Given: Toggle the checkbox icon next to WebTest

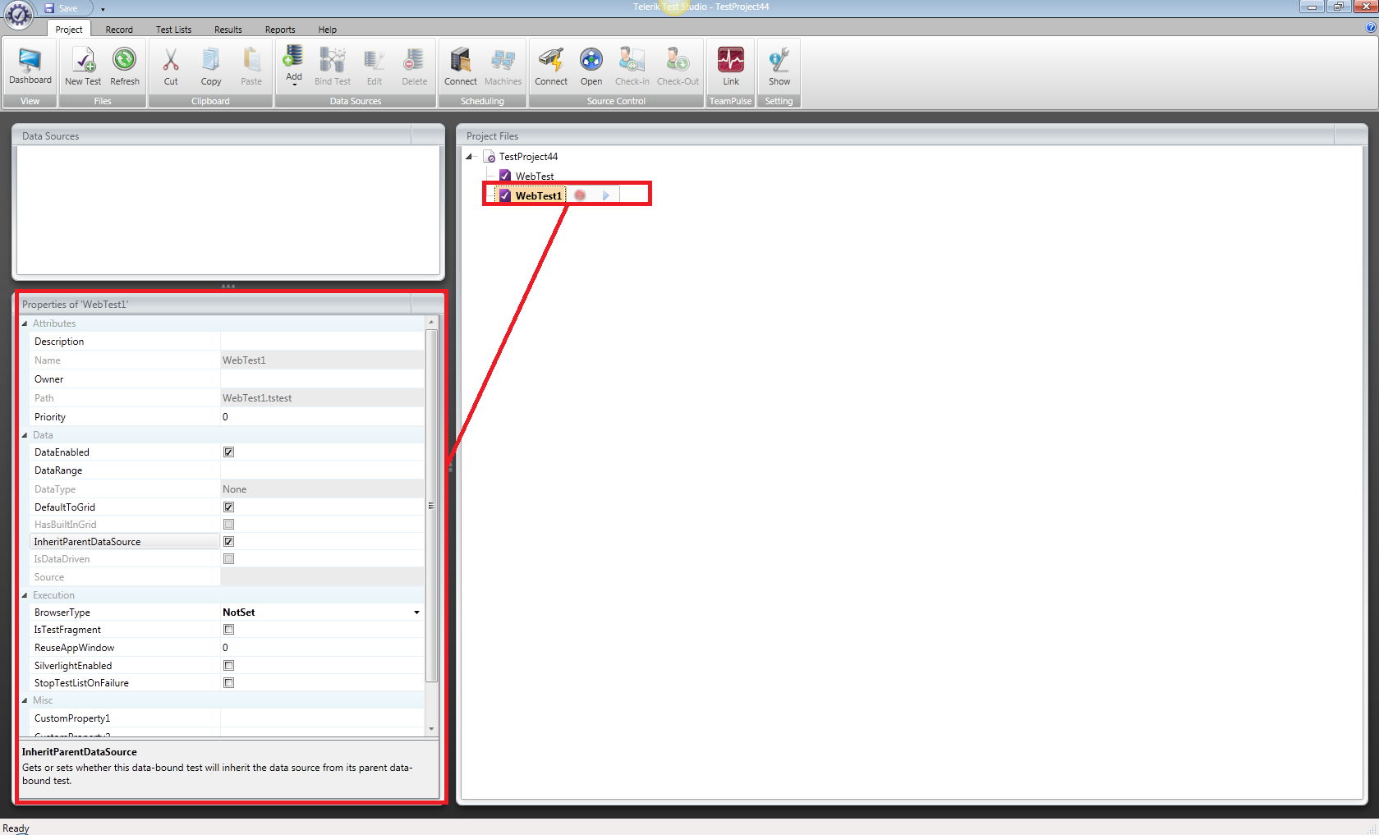Looking at the screenshot, I should pyautogui.click(x=505, y=176).
